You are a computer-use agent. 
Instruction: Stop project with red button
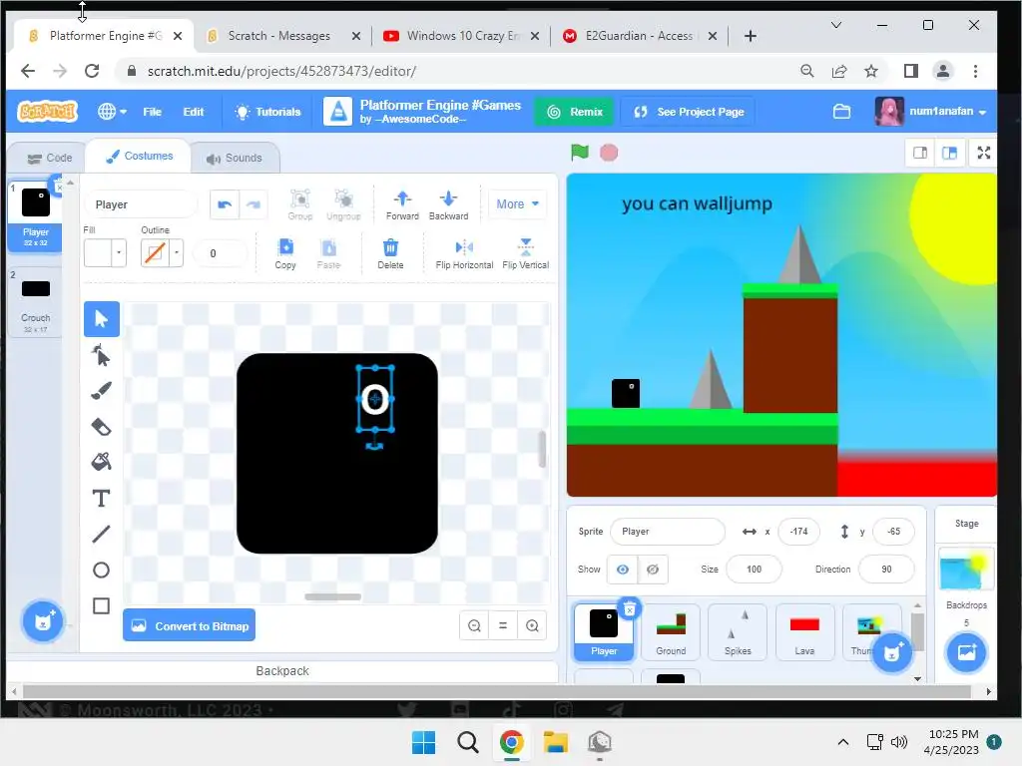[609, 153]
